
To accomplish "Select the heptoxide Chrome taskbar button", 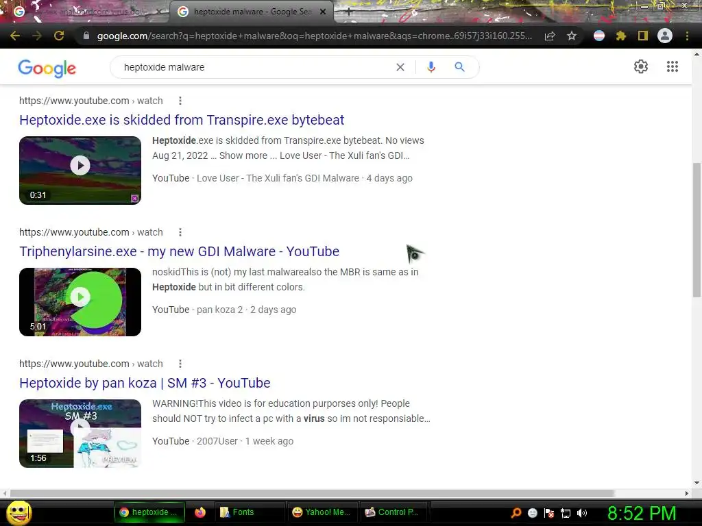I will point(150,512).
